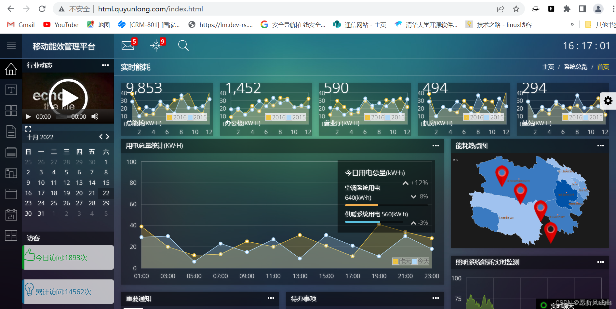Open the stacked panel icon in the sidebar

pos(11,152)
